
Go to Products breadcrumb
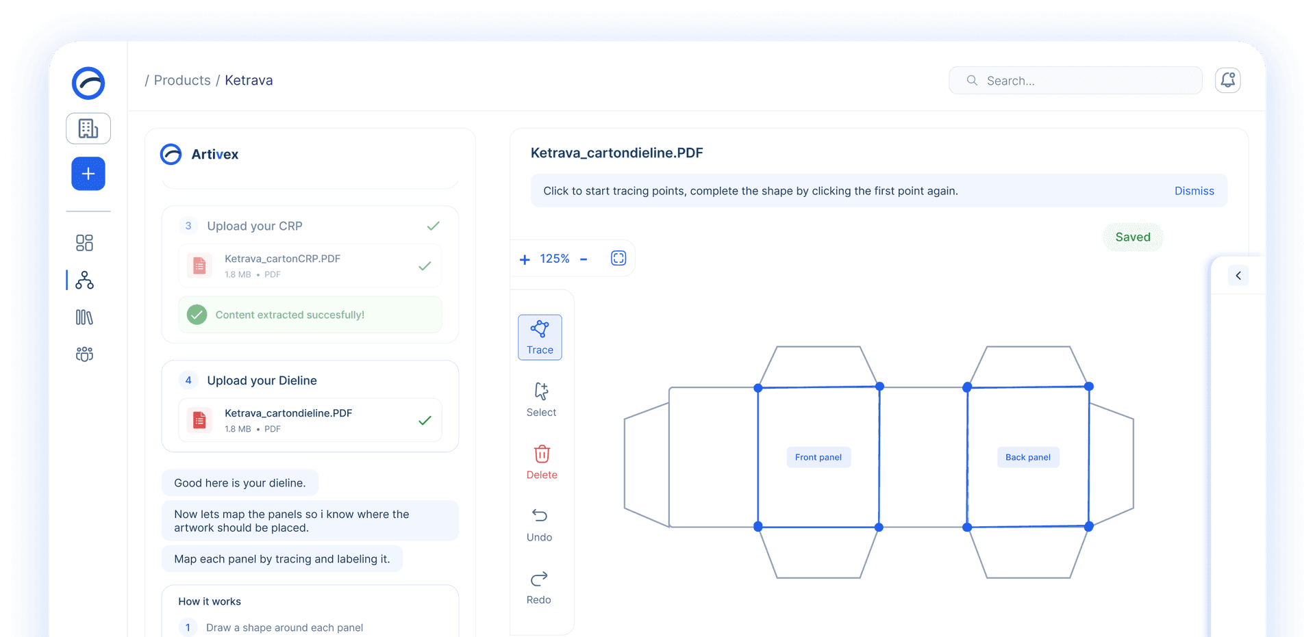pyautogui.click(x=182, y=80)
